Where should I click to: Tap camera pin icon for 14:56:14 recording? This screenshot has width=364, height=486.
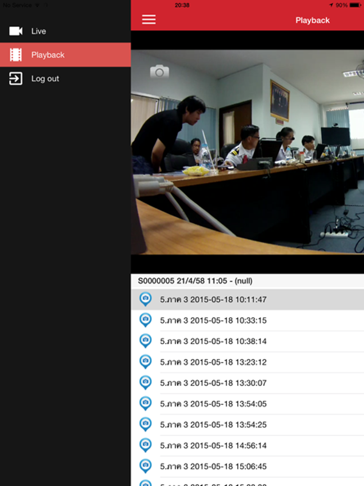pos(146,445)
